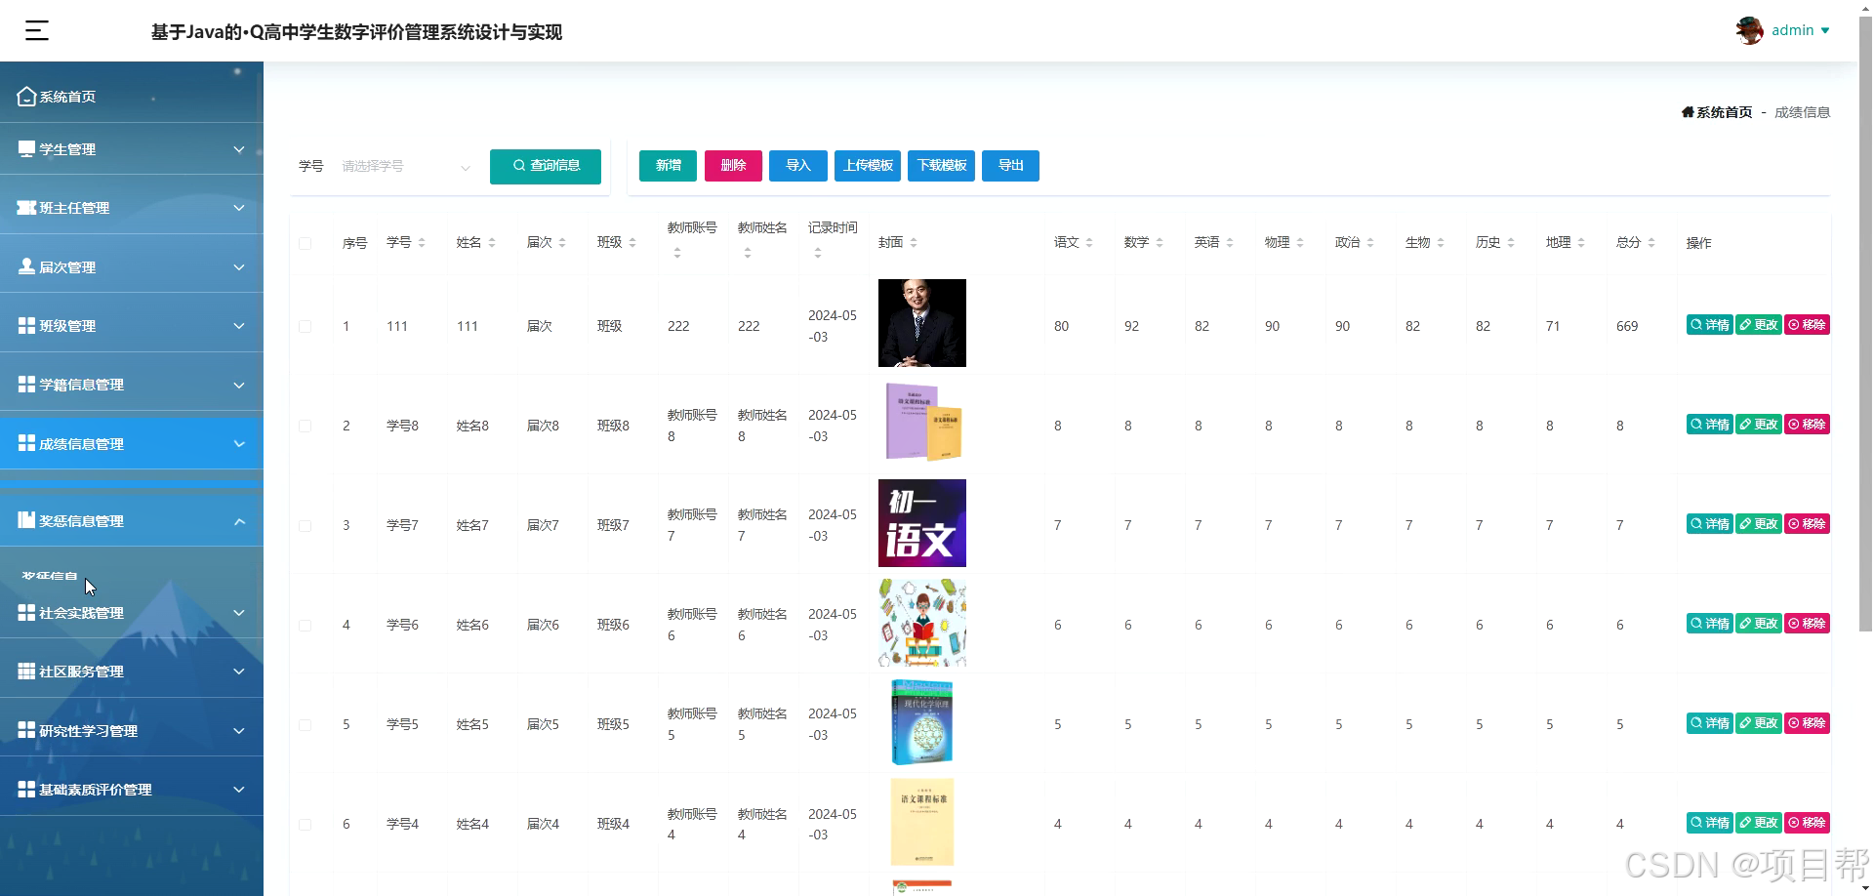The width and height of the screenshot is (1874, 896).
Task: Sort the 总分 column
Action: coord(1651,243)
